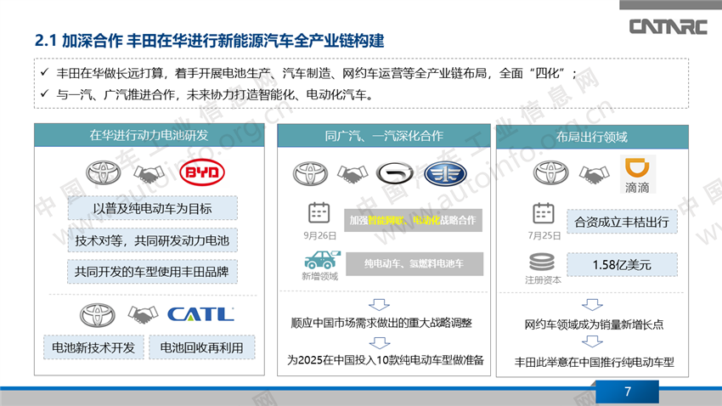722x406 pixels.
Task: Click the Toyota logo in the 同广汽、一汽深化合作 panel
Action: (x=310, y=174)
